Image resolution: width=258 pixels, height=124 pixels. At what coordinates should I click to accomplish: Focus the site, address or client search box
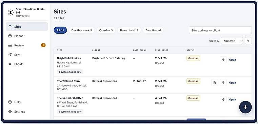[x=220, y=30]
